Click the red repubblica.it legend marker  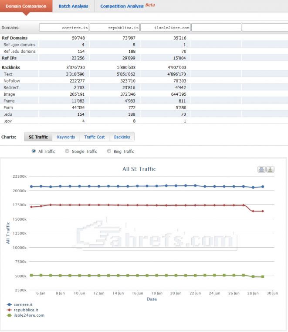coord(10,310)
